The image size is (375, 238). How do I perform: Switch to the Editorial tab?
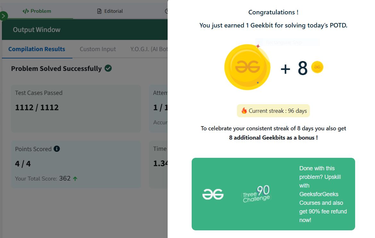(x=110, y=11)
